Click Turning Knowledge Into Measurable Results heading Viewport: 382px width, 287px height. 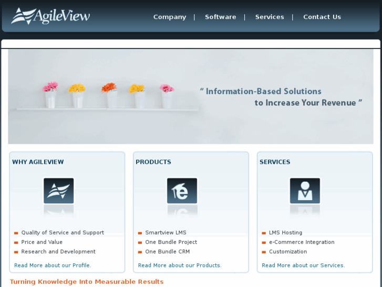coord(87,282)
